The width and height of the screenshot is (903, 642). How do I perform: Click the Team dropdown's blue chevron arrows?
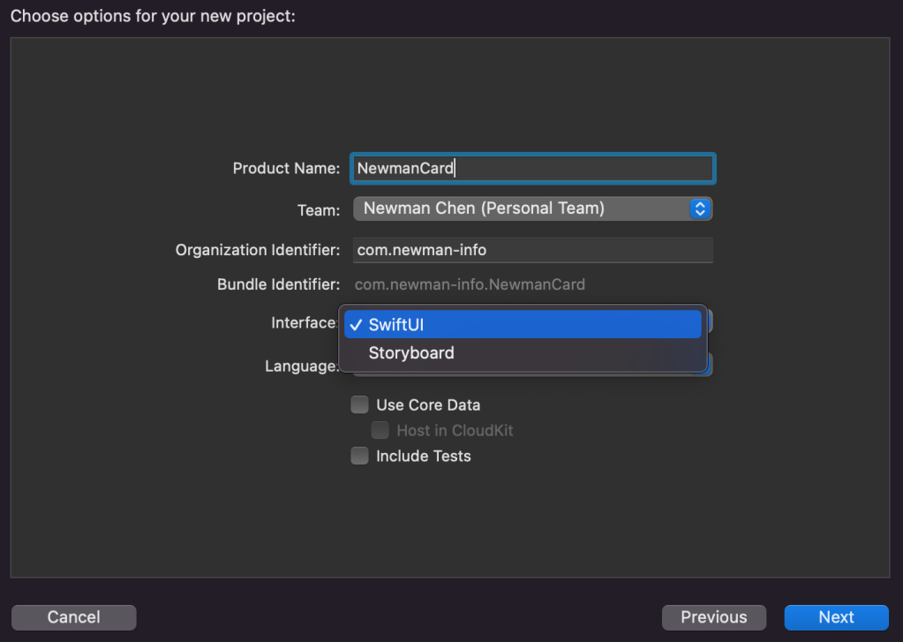click(x=700, y=208)
